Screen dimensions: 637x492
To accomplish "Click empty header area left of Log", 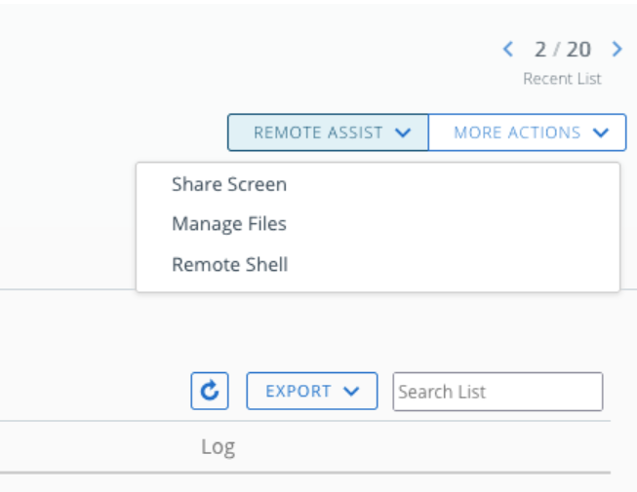I will 88,447.
